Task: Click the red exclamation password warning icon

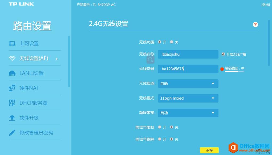Action: [x=222, y=69]
